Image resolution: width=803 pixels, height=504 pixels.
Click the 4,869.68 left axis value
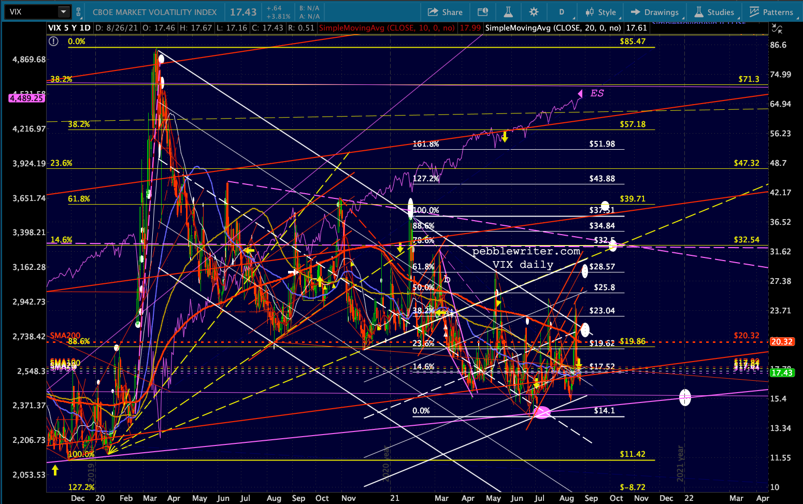point(29,60)
